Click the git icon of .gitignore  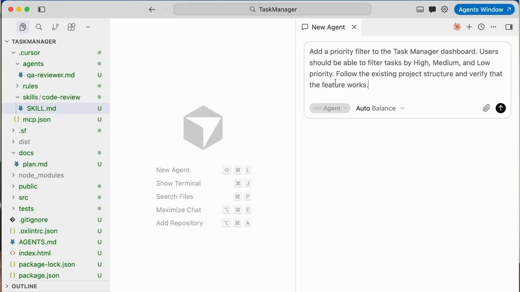pos(13,220)
